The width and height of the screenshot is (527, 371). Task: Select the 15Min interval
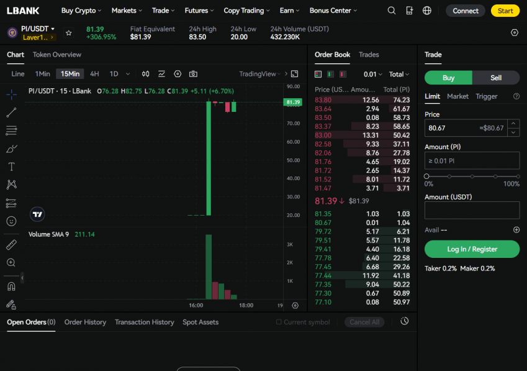point(70,74)
